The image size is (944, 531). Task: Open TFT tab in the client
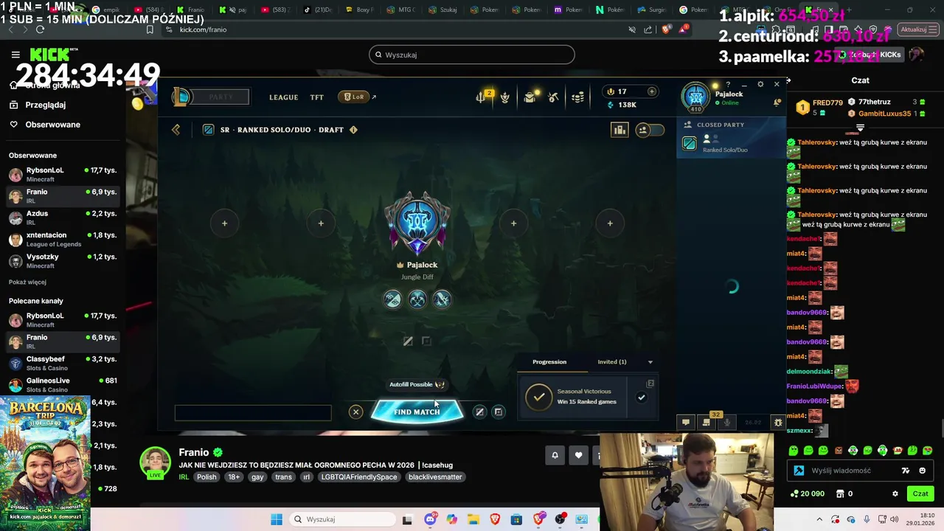click(x=316, y=97)
